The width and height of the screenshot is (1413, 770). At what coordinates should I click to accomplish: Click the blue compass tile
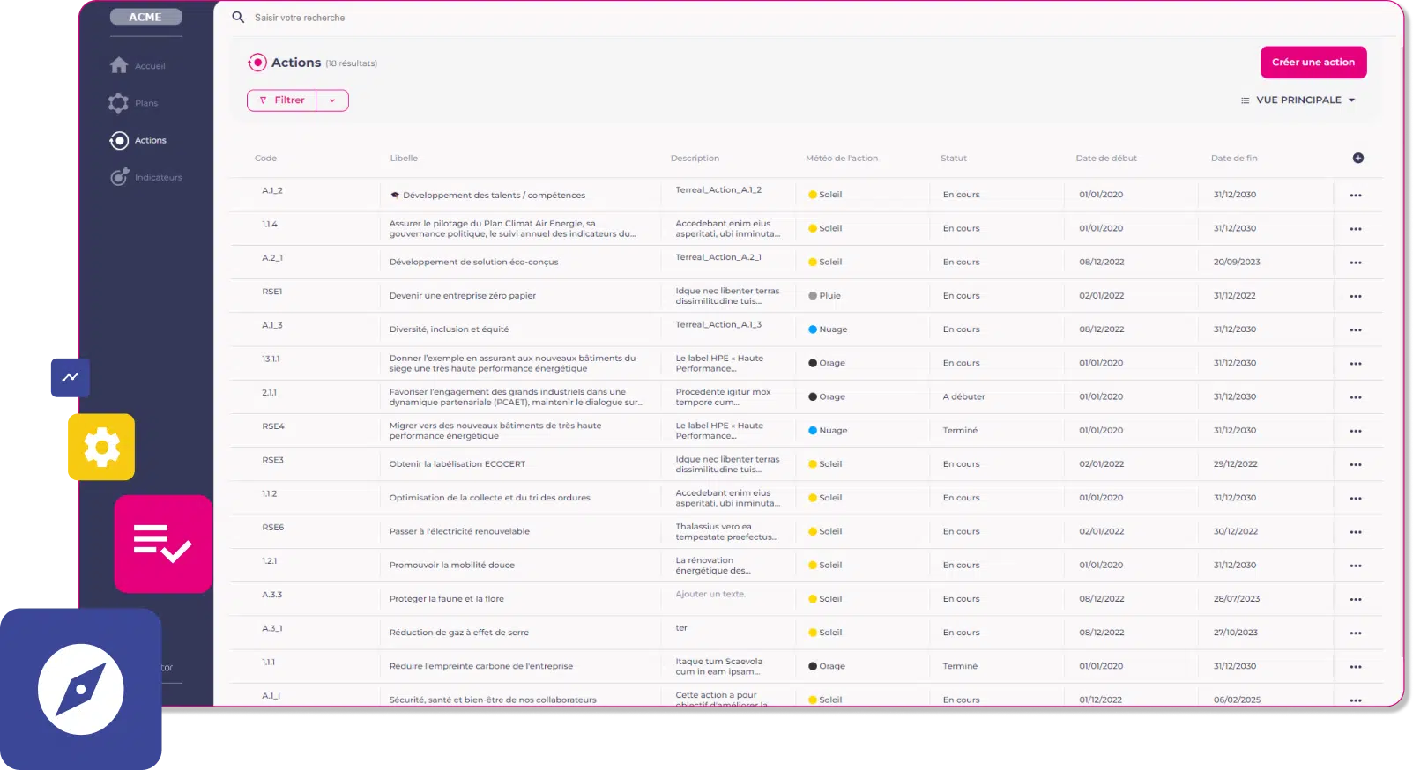pos(81,689)
